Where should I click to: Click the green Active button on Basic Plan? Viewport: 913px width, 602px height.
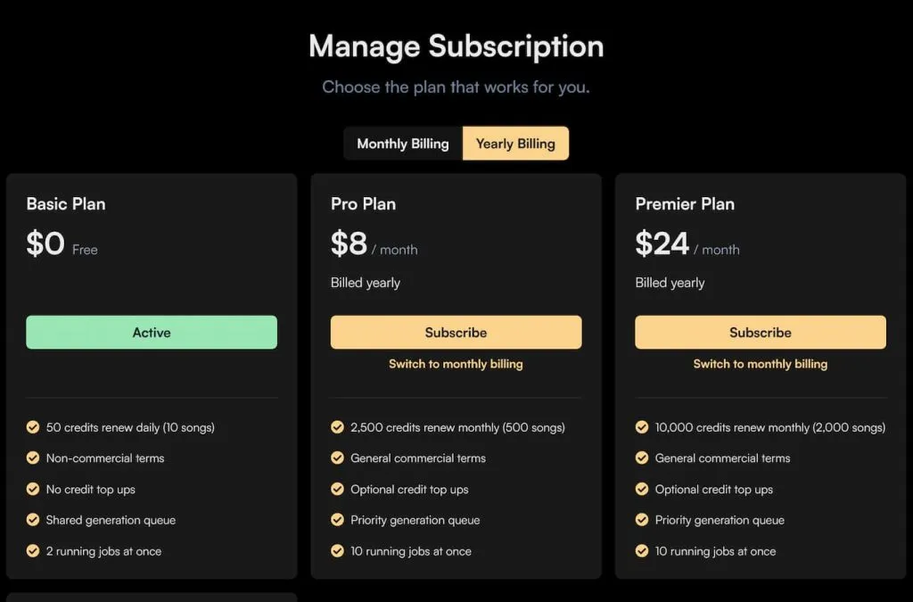(x=152, y=333)
